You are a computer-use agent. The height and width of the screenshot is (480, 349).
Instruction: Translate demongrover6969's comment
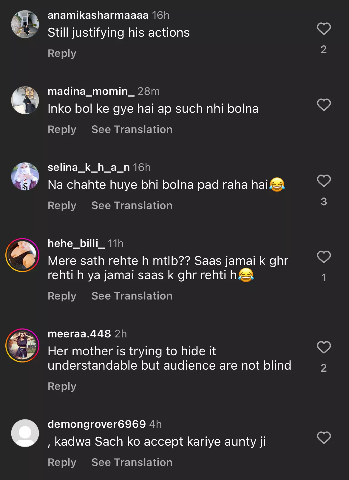132,462
